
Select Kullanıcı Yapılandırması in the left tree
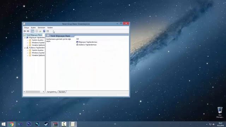(37, 48)
